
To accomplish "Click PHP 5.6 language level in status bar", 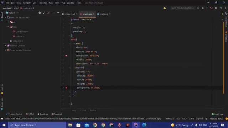I will coord(170,118).
